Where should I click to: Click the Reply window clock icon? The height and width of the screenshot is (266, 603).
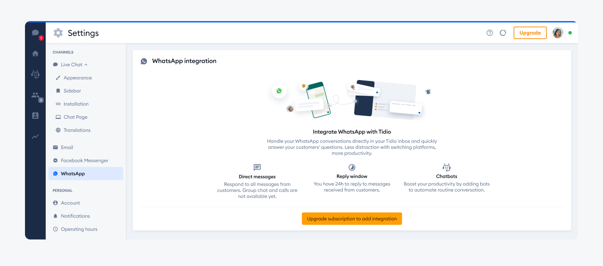(x=352, y=167)
